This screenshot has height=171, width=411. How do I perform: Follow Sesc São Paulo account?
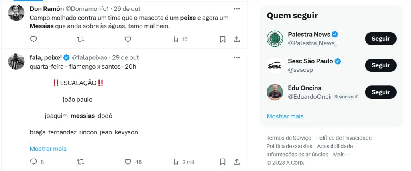pos(380,65)
